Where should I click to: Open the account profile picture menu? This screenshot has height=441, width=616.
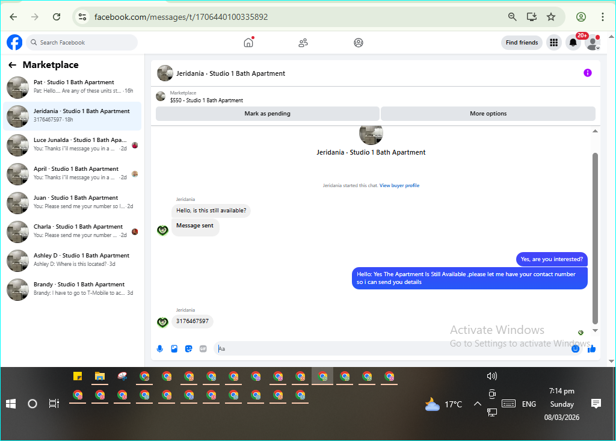[x=593, y=43]
